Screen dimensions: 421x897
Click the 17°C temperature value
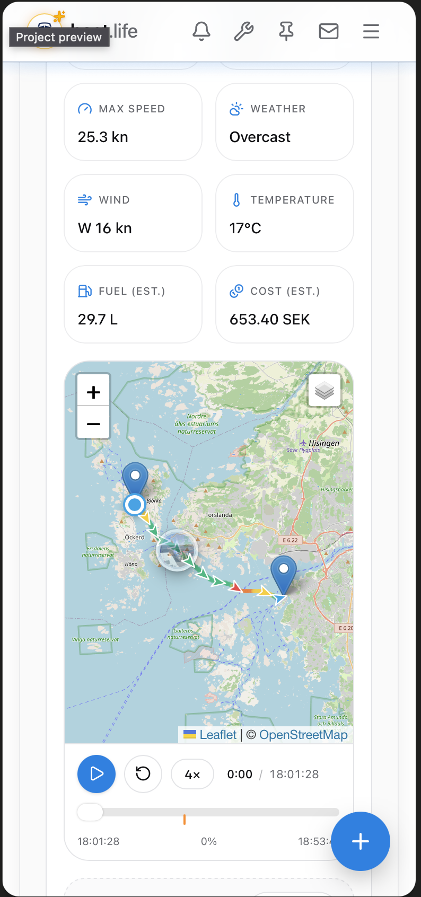(x=245, y=228)
